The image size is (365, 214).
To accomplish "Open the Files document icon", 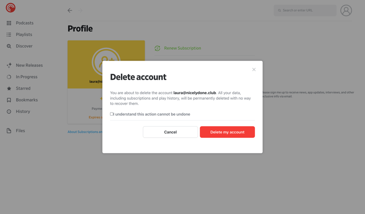I will [9, 131].
